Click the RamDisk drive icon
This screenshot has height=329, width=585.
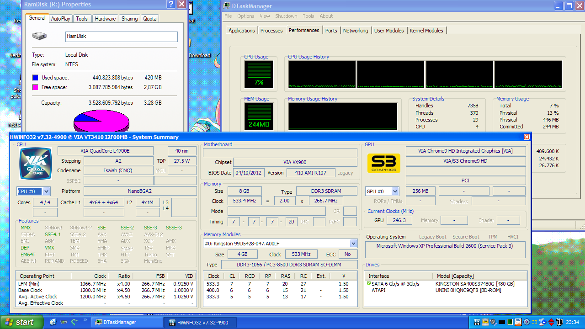point(39,36)
